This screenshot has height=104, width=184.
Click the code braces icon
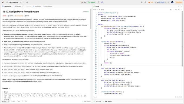[176, 10]
